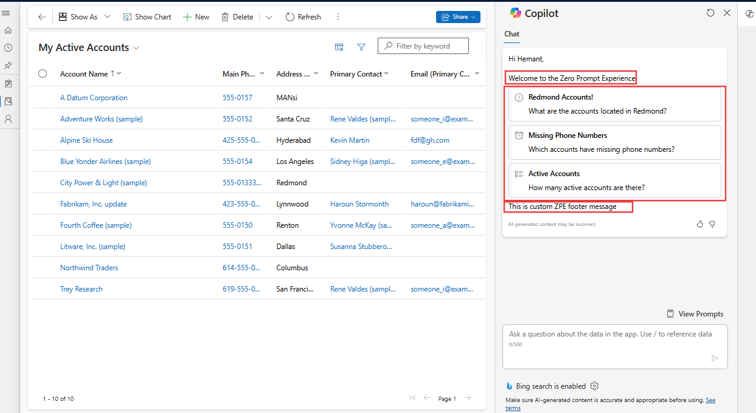This screenshot has width=756, height=413.
Task: Open the toolbar overflow menu (three dots)
Action: (338, 16)
